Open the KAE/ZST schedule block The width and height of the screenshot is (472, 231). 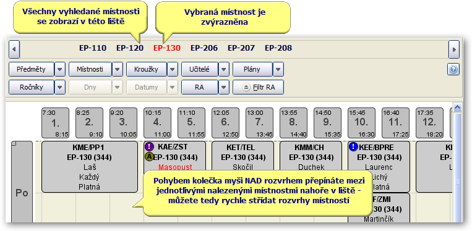[174, 156]
